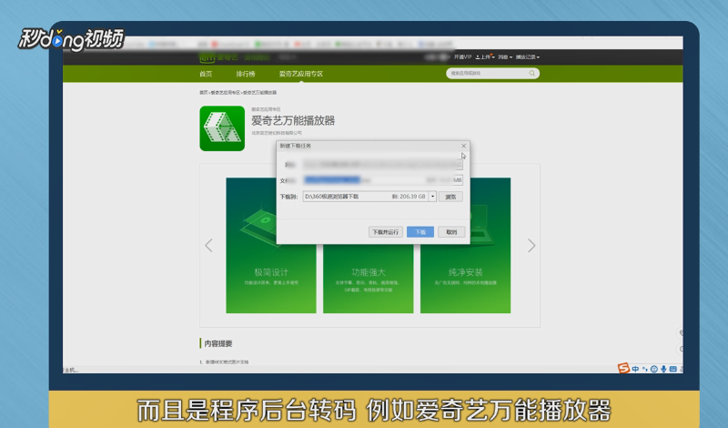Click the 内容提要 section heading
728x428 pixels.
[x=218, y=343]
